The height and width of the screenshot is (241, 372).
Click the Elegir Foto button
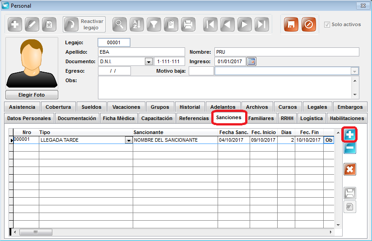click(32, 95)
